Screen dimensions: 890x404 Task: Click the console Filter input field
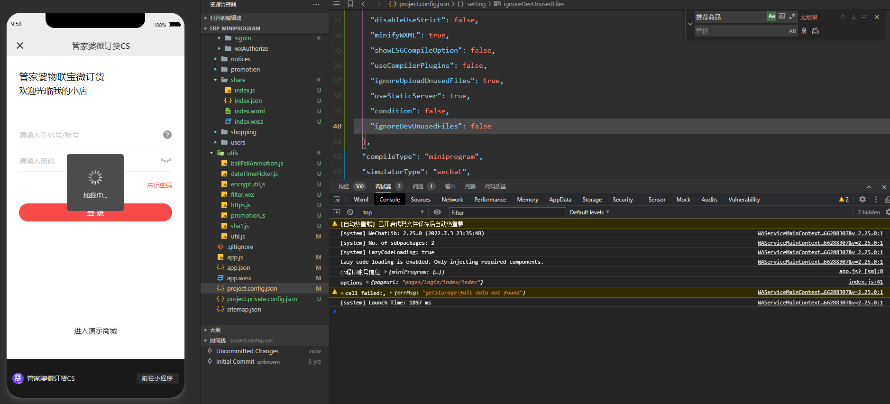[506, 212]
